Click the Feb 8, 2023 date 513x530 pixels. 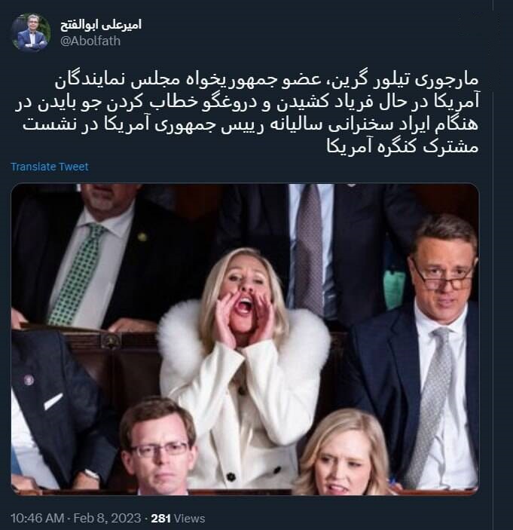point(107,518)
